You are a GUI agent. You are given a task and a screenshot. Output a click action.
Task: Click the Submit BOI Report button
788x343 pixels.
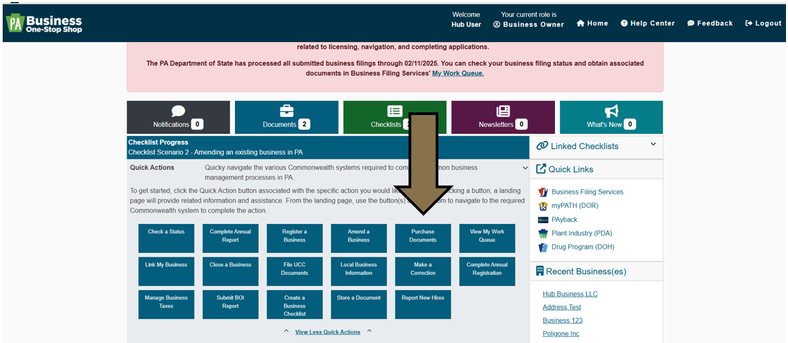tap(231, 304)
